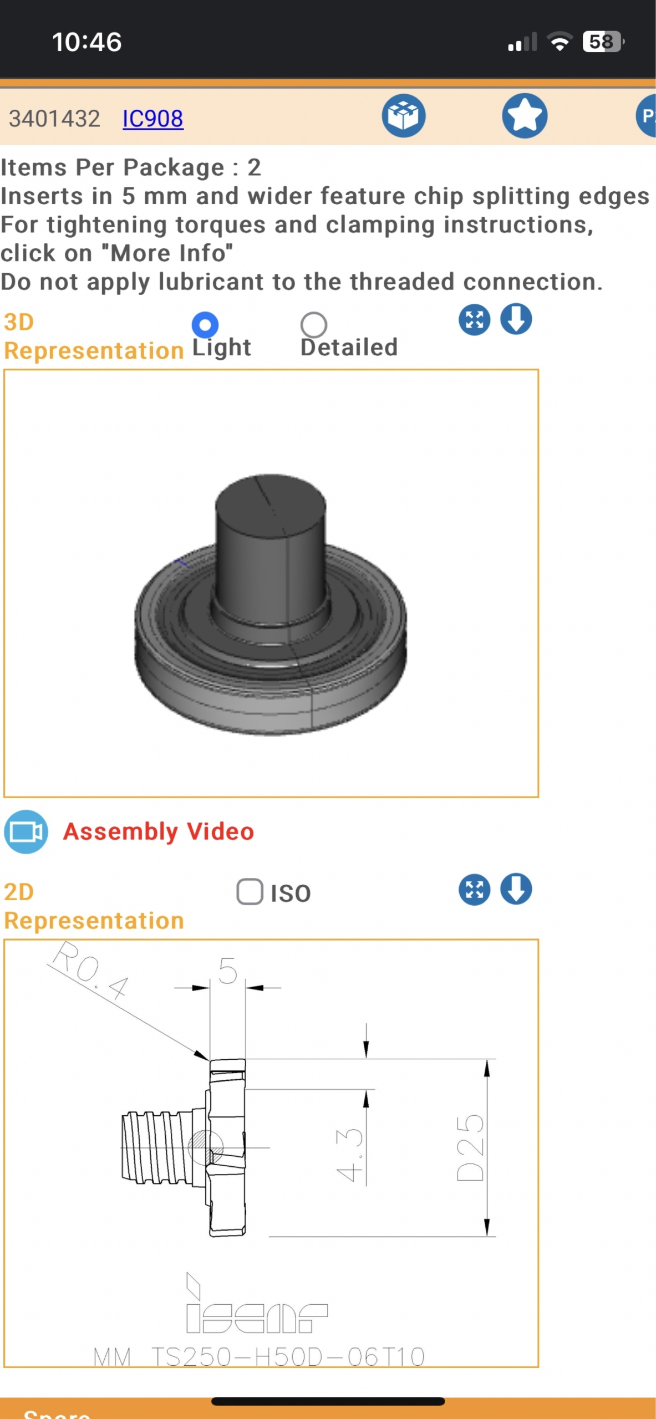Tap the 3D Representation heading
This screenshot has height=1419, width=656.
94,336
